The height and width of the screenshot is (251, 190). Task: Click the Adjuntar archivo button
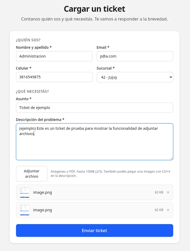32,174
